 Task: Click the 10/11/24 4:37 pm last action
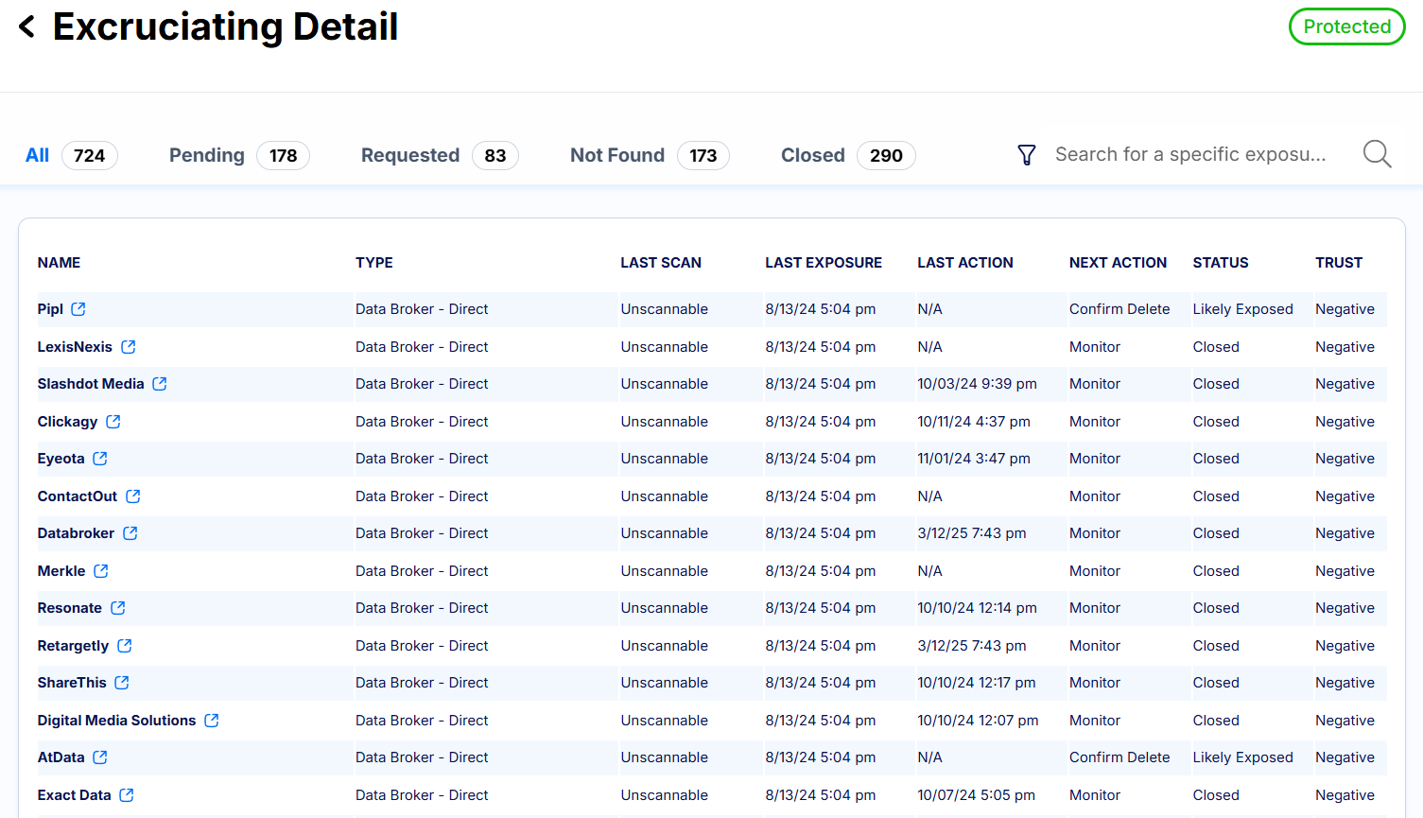point(974,422)
